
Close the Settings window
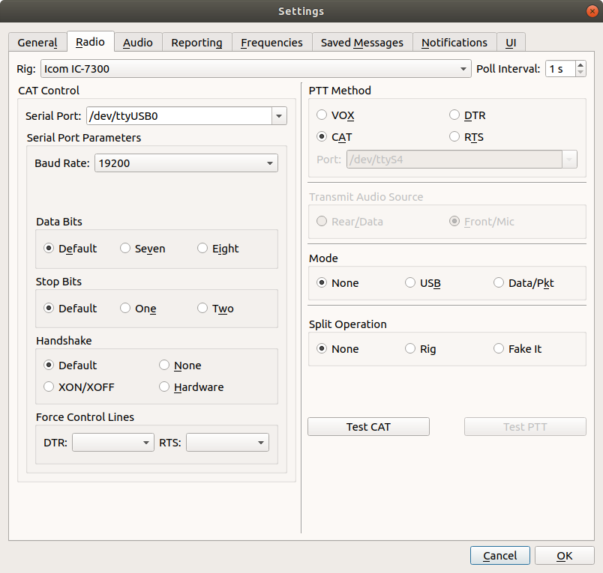[x=592, y=11]
